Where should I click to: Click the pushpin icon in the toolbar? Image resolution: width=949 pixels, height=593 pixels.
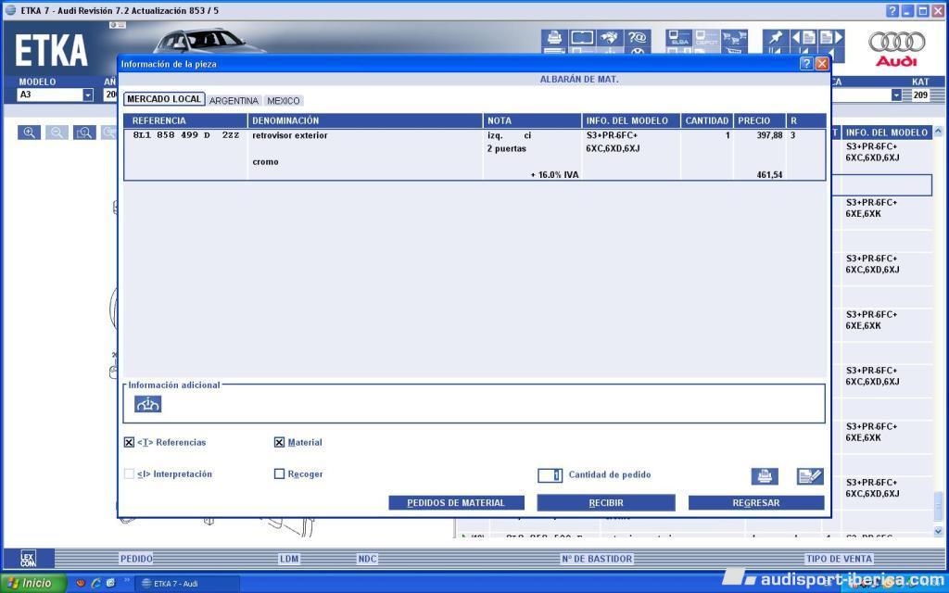point(776,38)
